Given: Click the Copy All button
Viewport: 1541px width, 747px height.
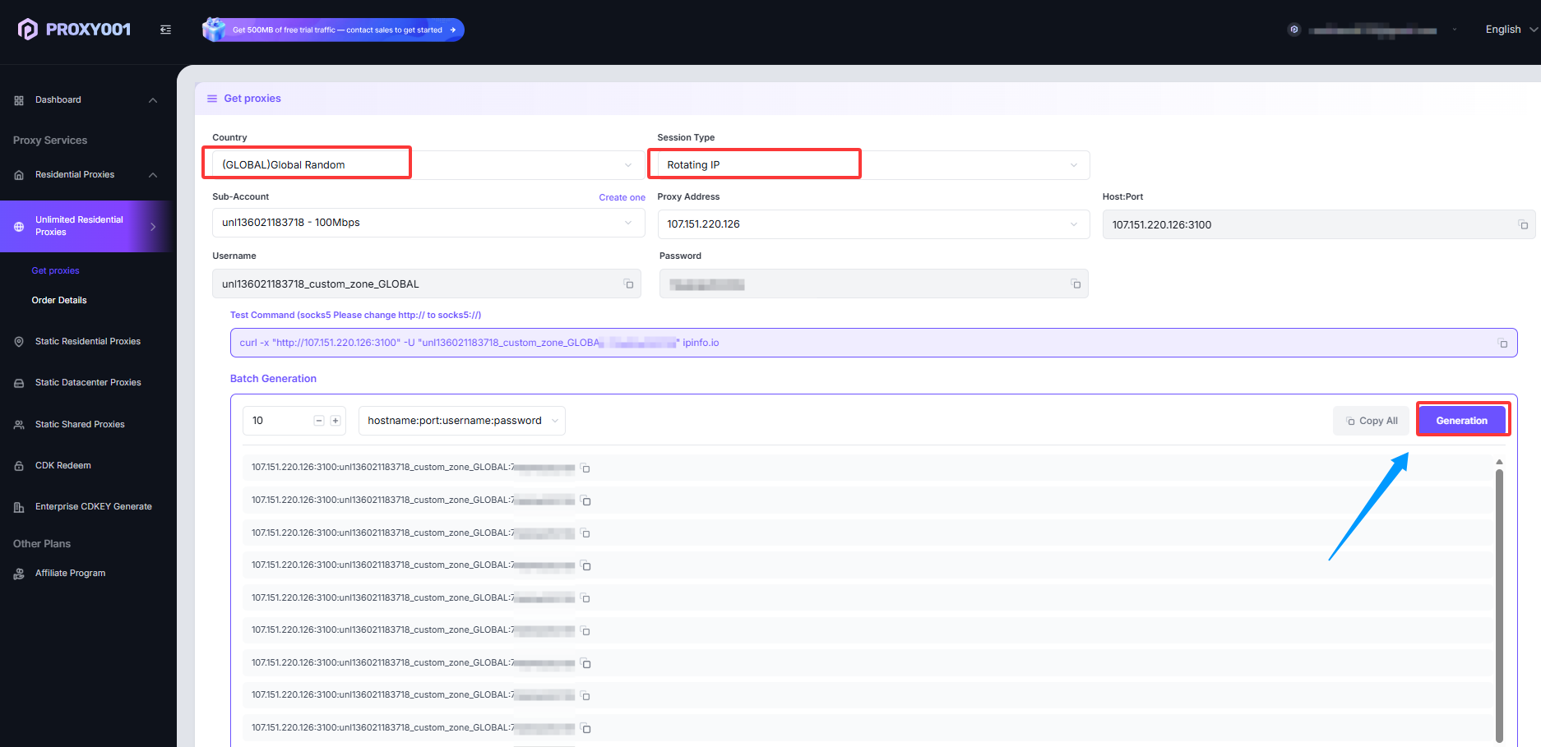Looking at the screenshot, I should tap(1372, 421).
